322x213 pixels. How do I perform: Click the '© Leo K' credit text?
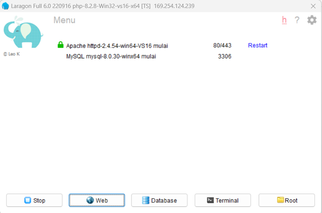click(x=11, y=54)
